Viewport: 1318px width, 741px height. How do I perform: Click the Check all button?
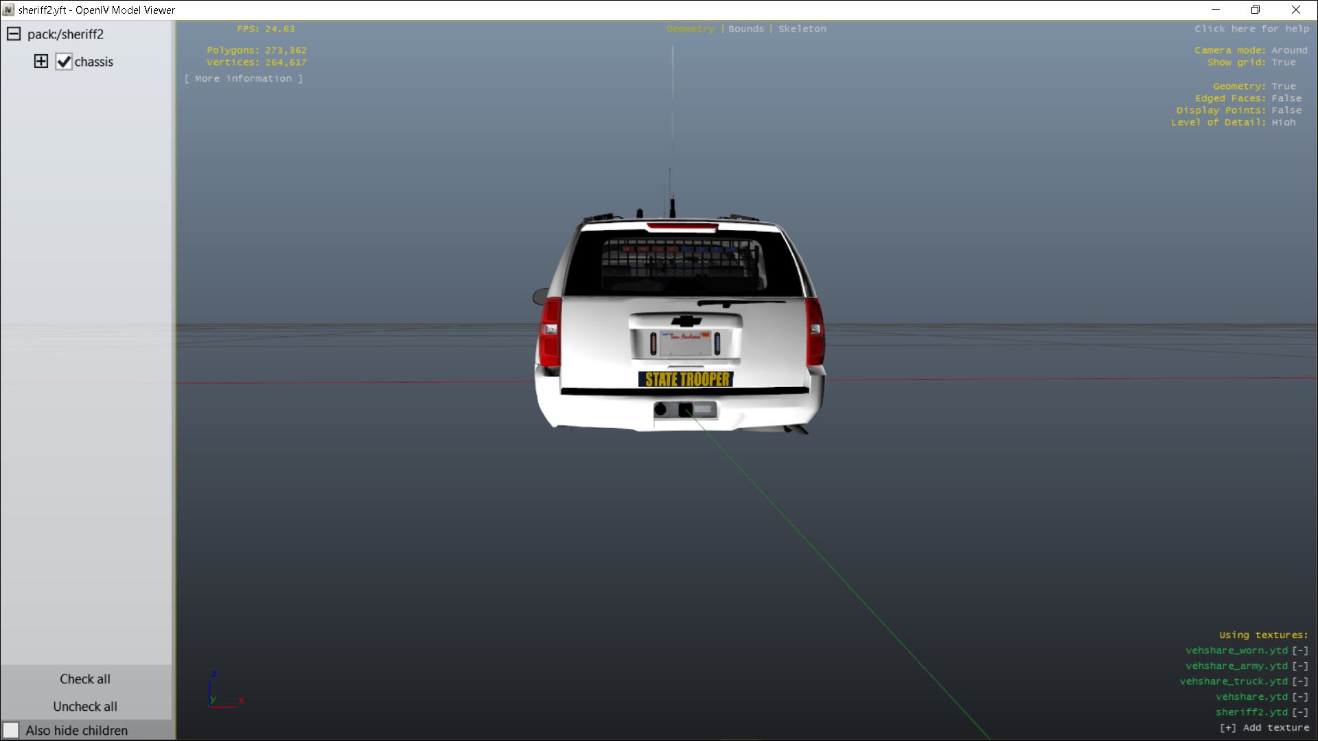pos(85,679)
